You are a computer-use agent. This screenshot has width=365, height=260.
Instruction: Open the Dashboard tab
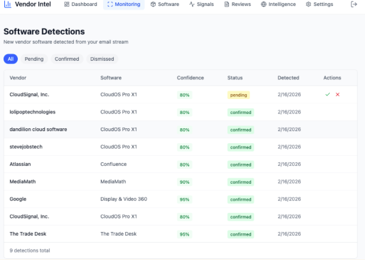pos(81,4)
